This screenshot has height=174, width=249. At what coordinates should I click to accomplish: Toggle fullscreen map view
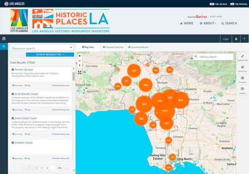(x=80, y=72)
